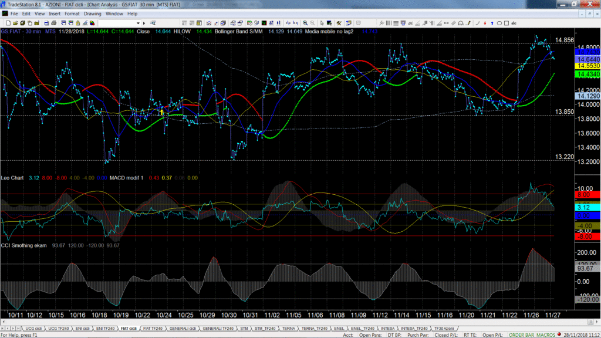Switch to the UCG cicli workspace tab

33,329
